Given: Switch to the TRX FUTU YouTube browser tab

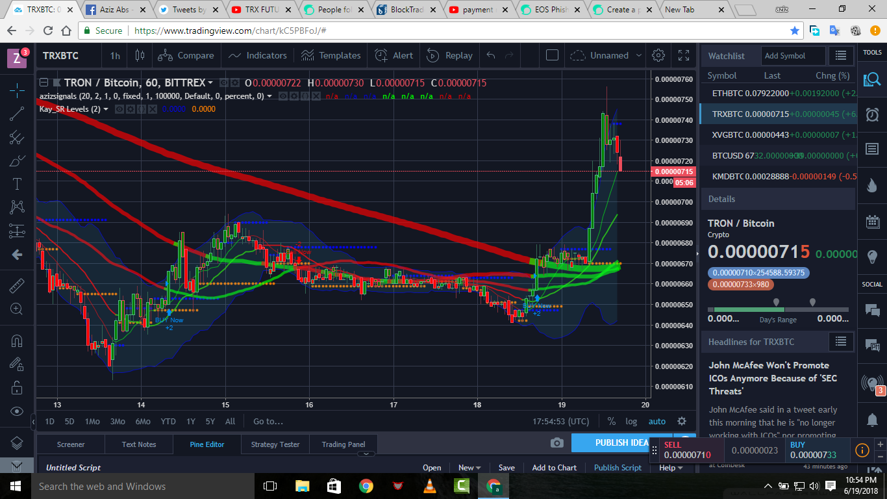Looking at the screenshot, I should [x=261, y=10].
